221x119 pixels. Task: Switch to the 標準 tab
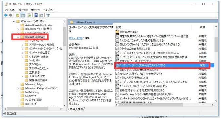pyautogui.click(x=80, y=109)
